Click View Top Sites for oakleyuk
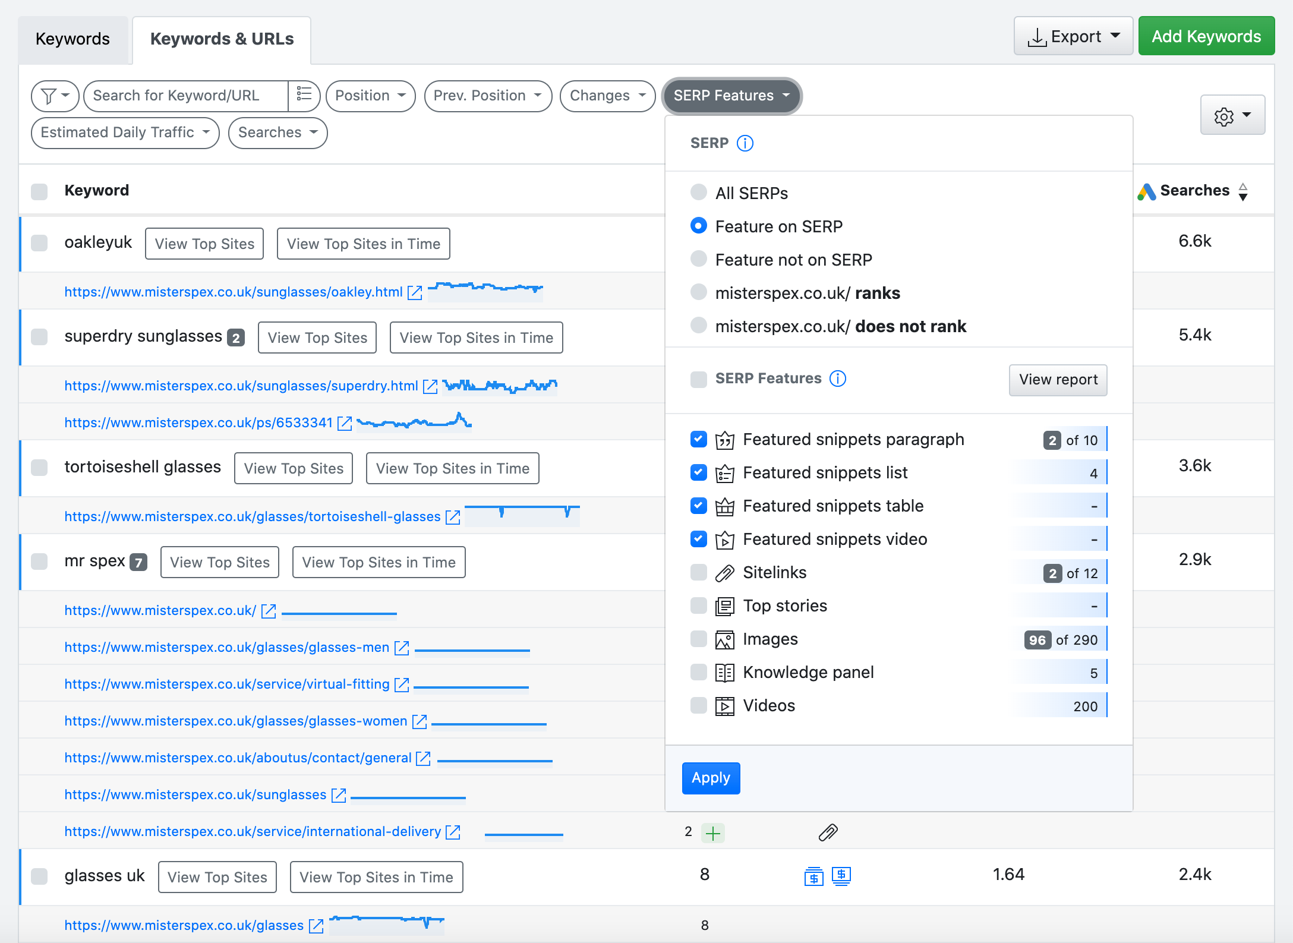This screenshot has width=1293, height=943. [204, 244]
